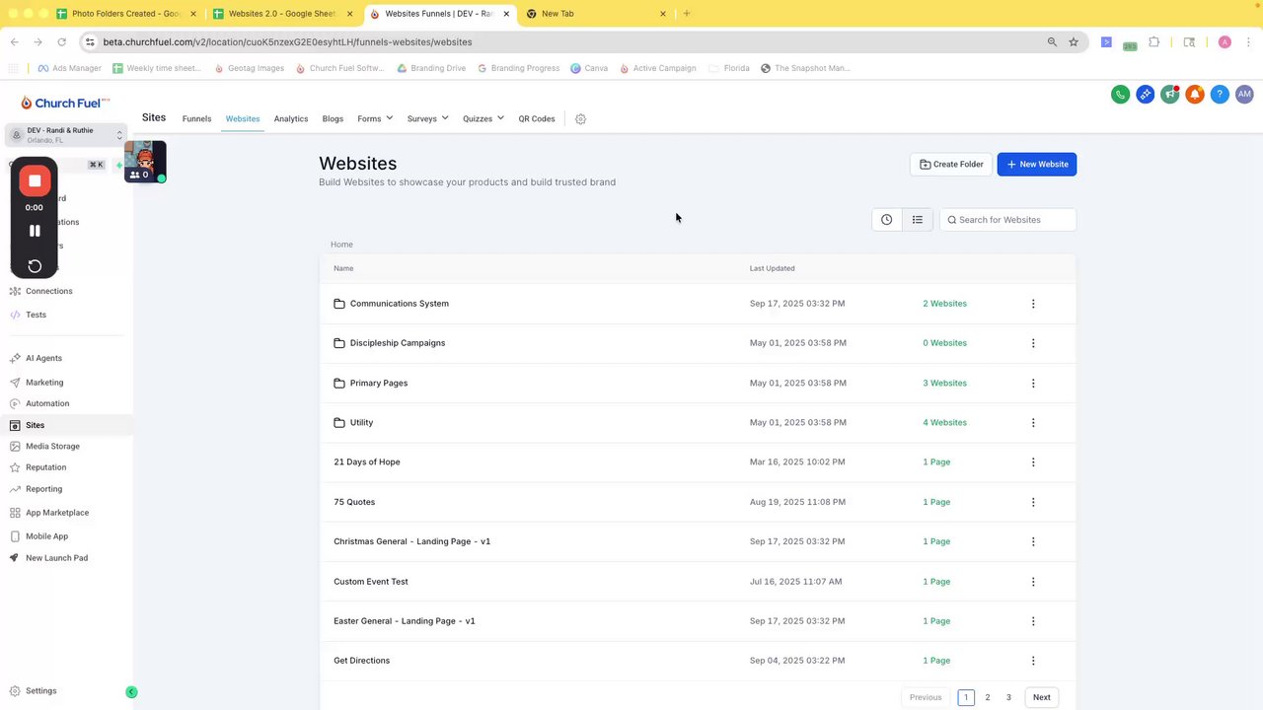Switch to the Blogs tab
Image resolution: width=1263 pixels, height=710 pixels.
[x=333, y=119]
